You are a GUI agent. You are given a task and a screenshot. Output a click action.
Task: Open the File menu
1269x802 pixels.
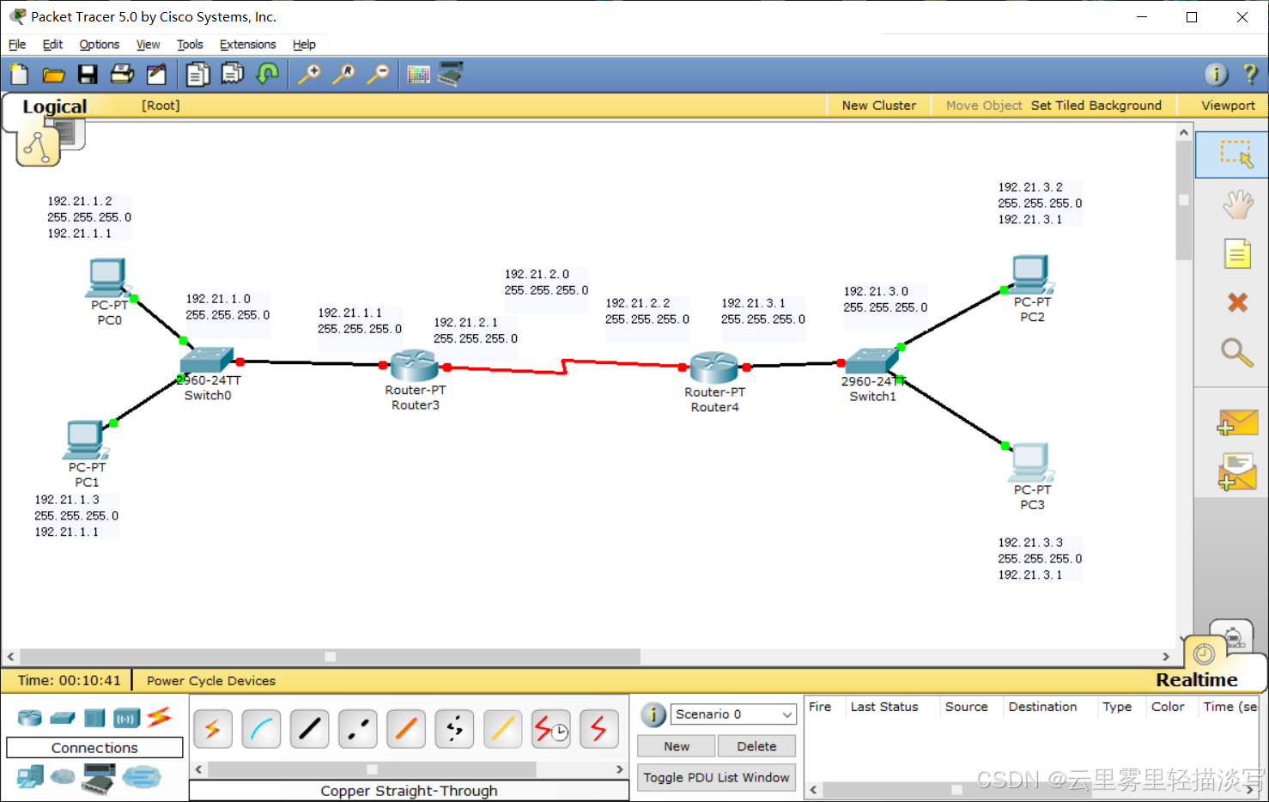click(x=17, y=45)
